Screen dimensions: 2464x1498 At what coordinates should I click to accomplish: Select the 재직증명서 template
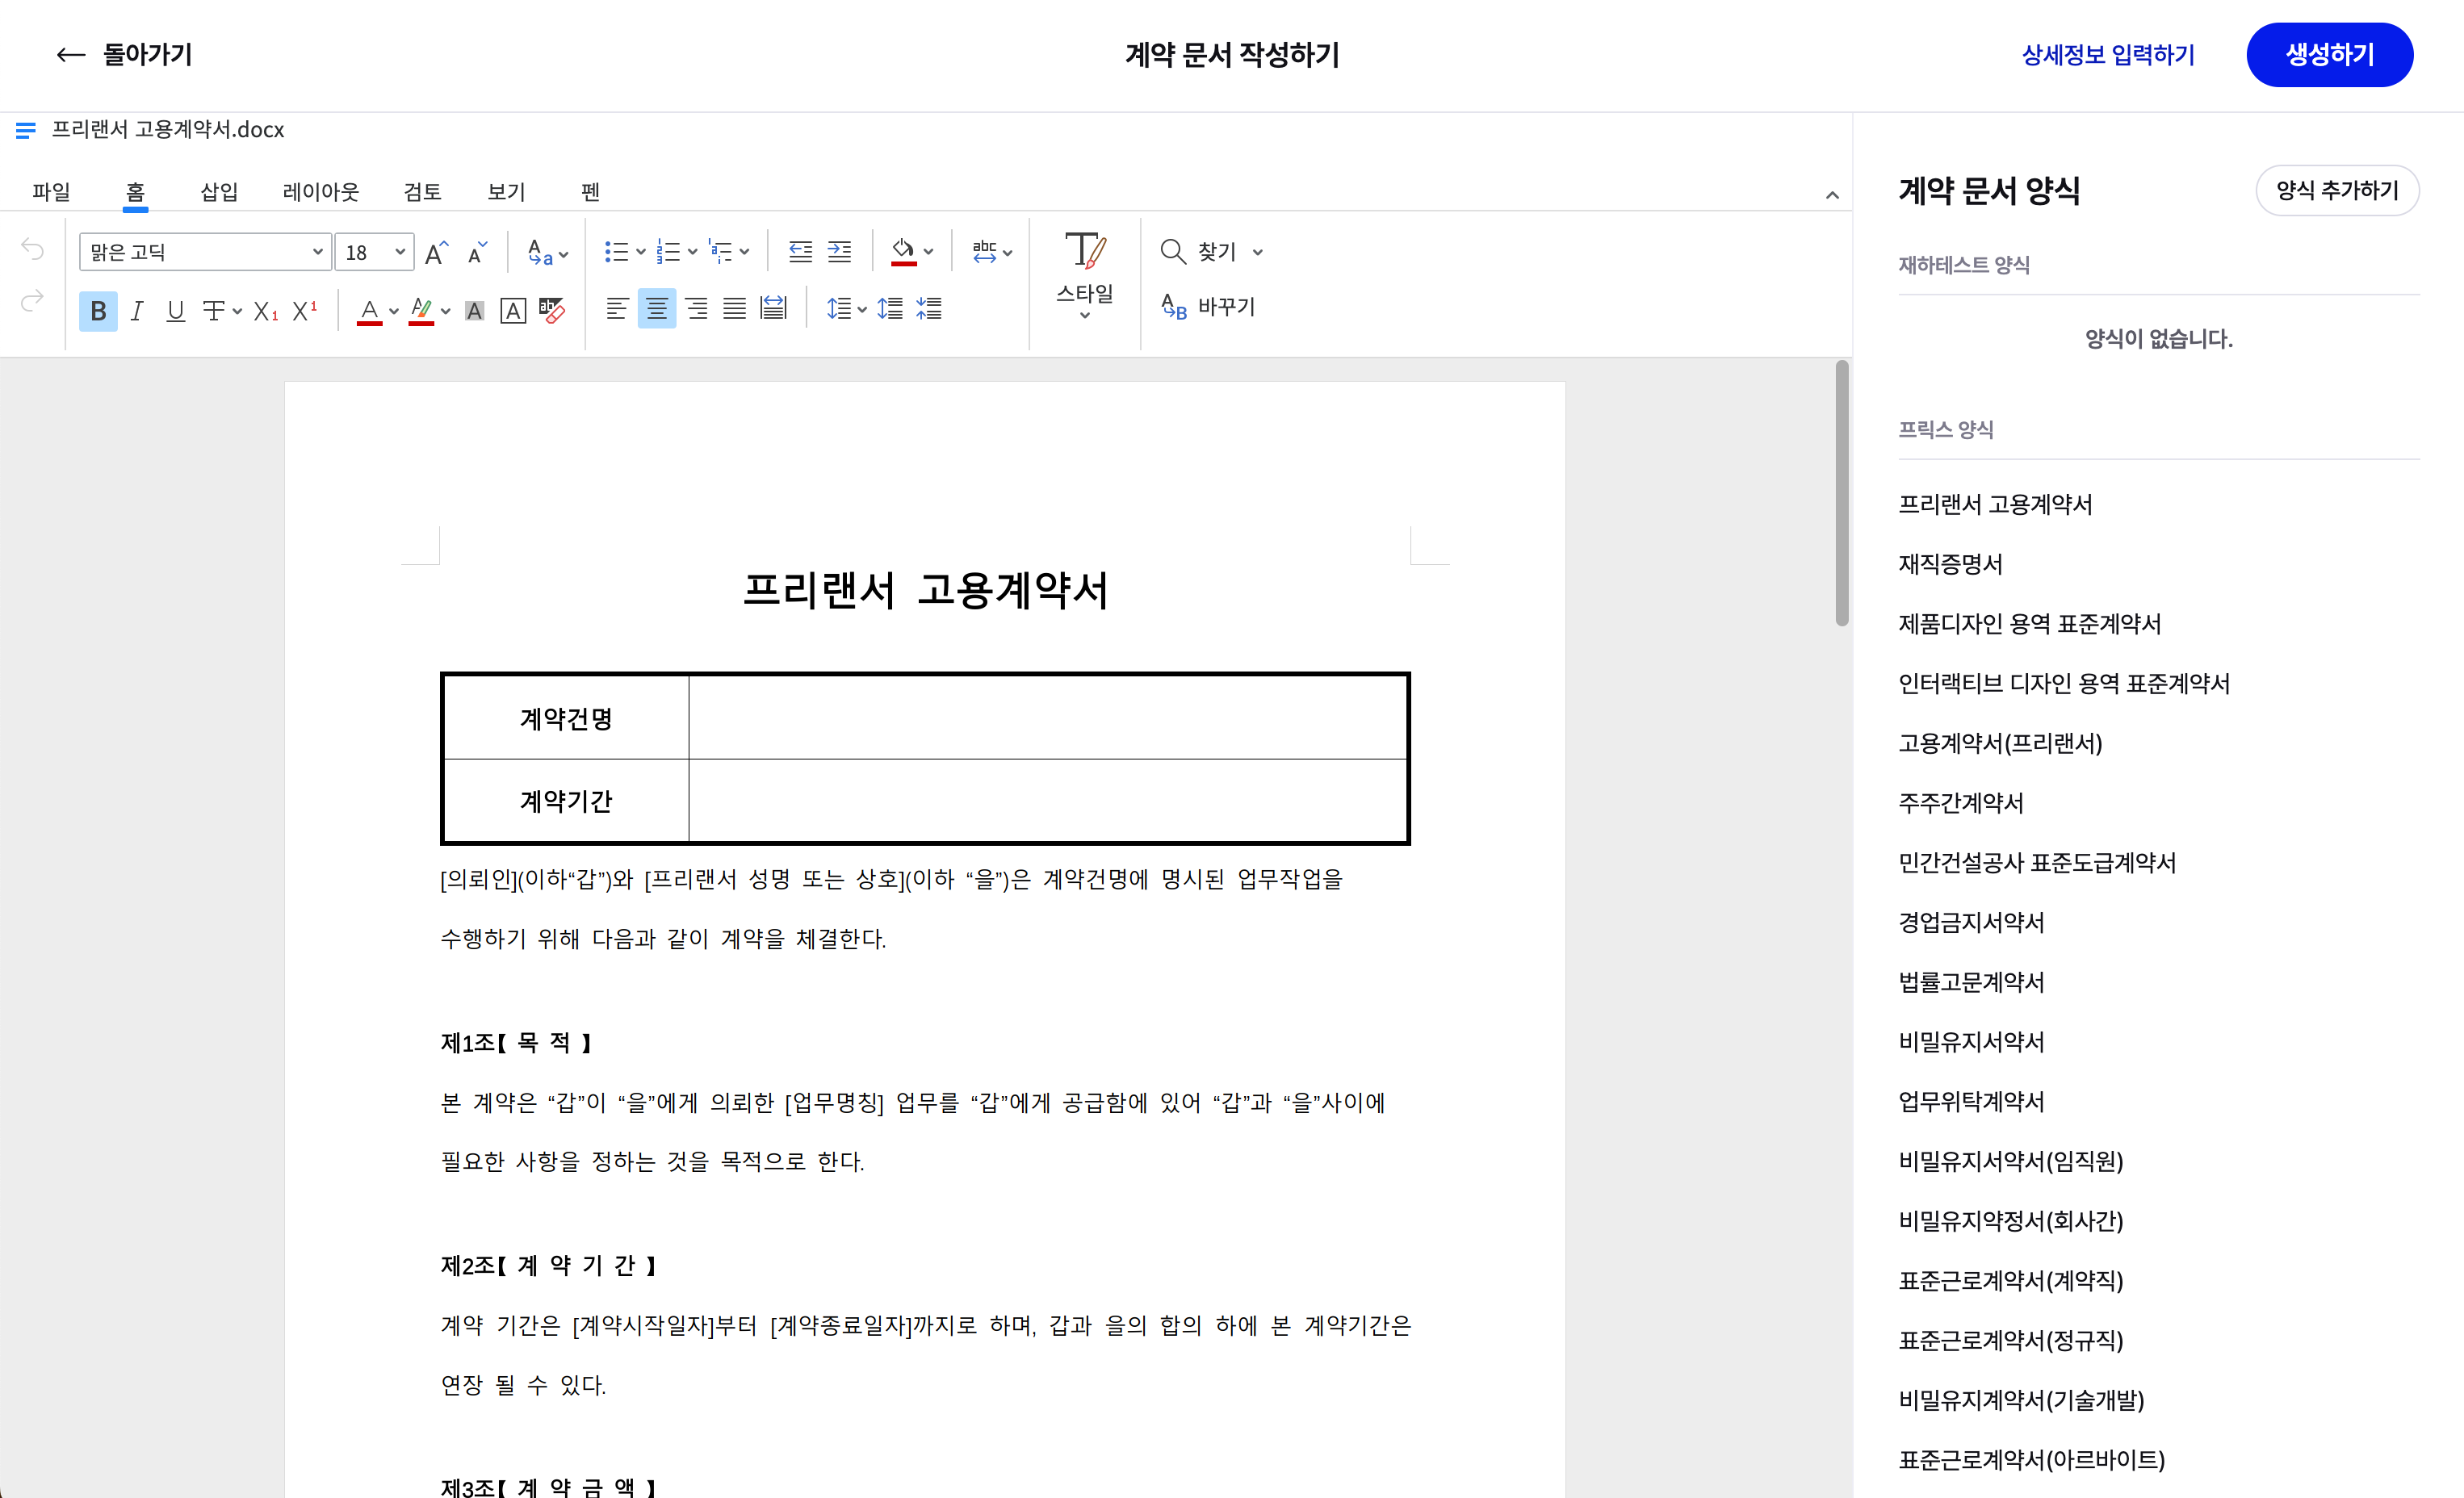click(1950, 564)
